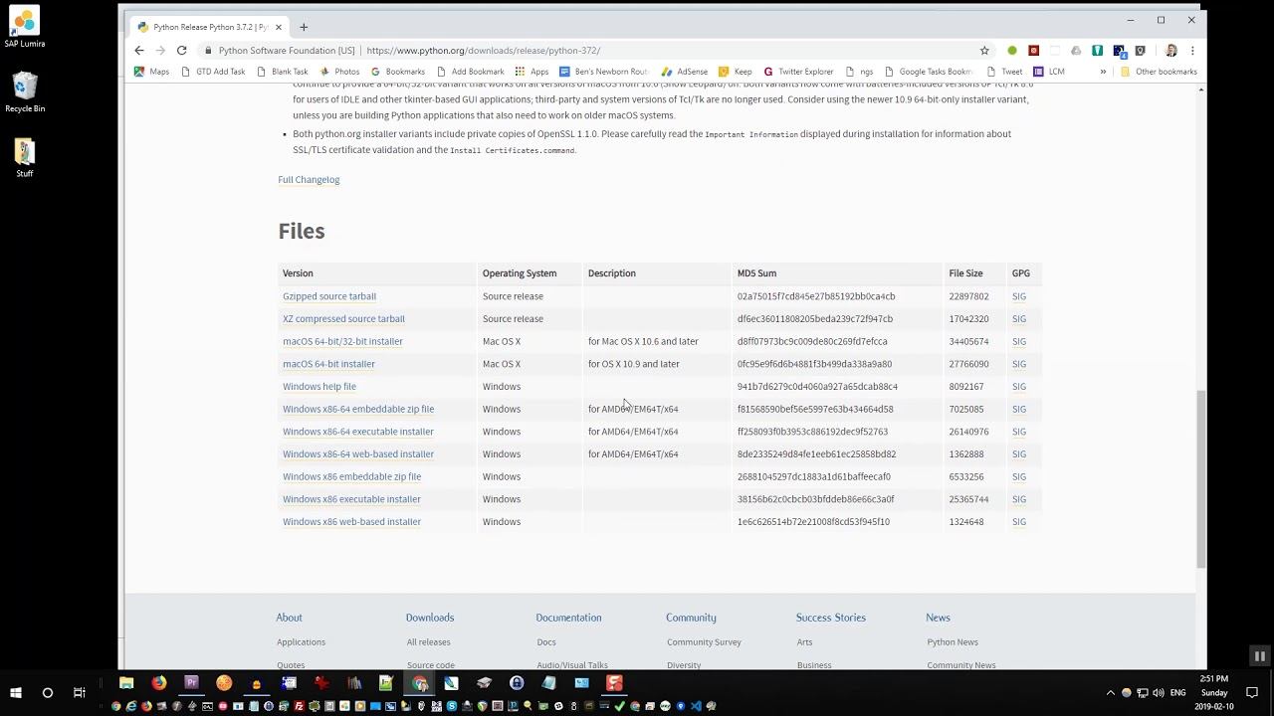
Task: Open the Apps bookmark shortcut
Action: (x=531, y=72)
